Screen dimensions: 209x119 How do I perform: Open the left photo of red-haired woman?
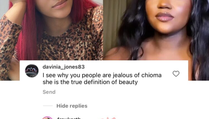tap(52, 30)
